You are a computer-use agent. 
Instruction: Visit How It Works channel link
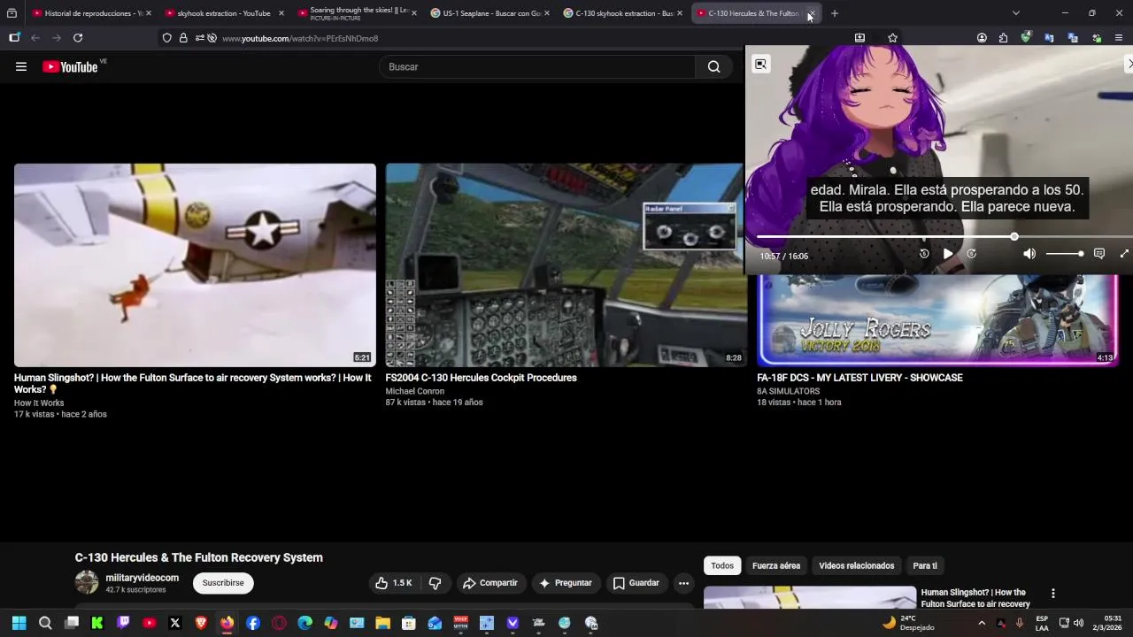click(x=39, y=403)
